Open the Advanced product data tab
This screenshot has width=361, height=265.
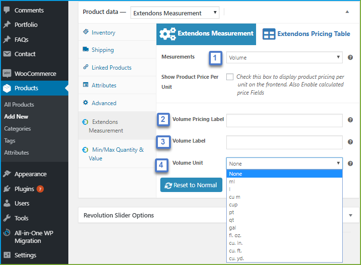point(117,103)
